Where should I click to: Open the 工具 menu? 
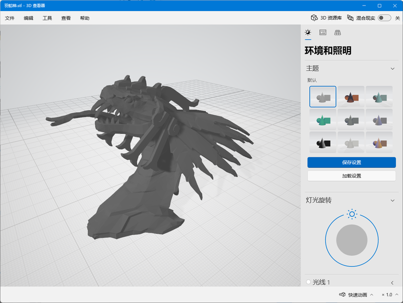point(47,18)
